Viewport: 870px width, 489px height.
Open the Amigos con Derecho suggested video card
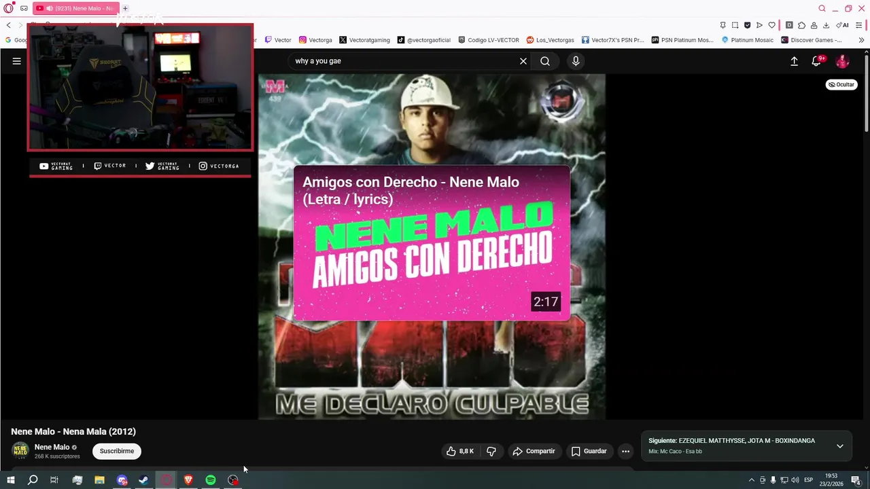pyautogui.click(x=432, y=243)
